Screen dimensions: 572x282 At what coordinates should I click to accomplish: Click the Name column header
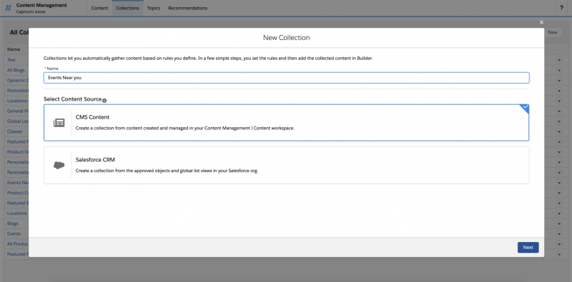(x=14, y=49)
